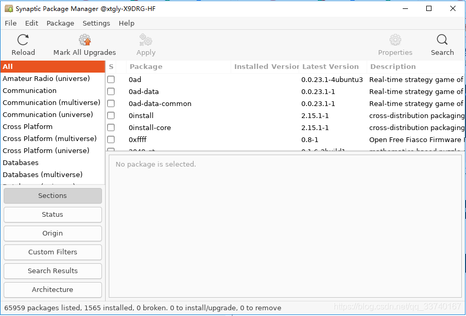Select the 0xffff package name

click(x=138, y=140)
